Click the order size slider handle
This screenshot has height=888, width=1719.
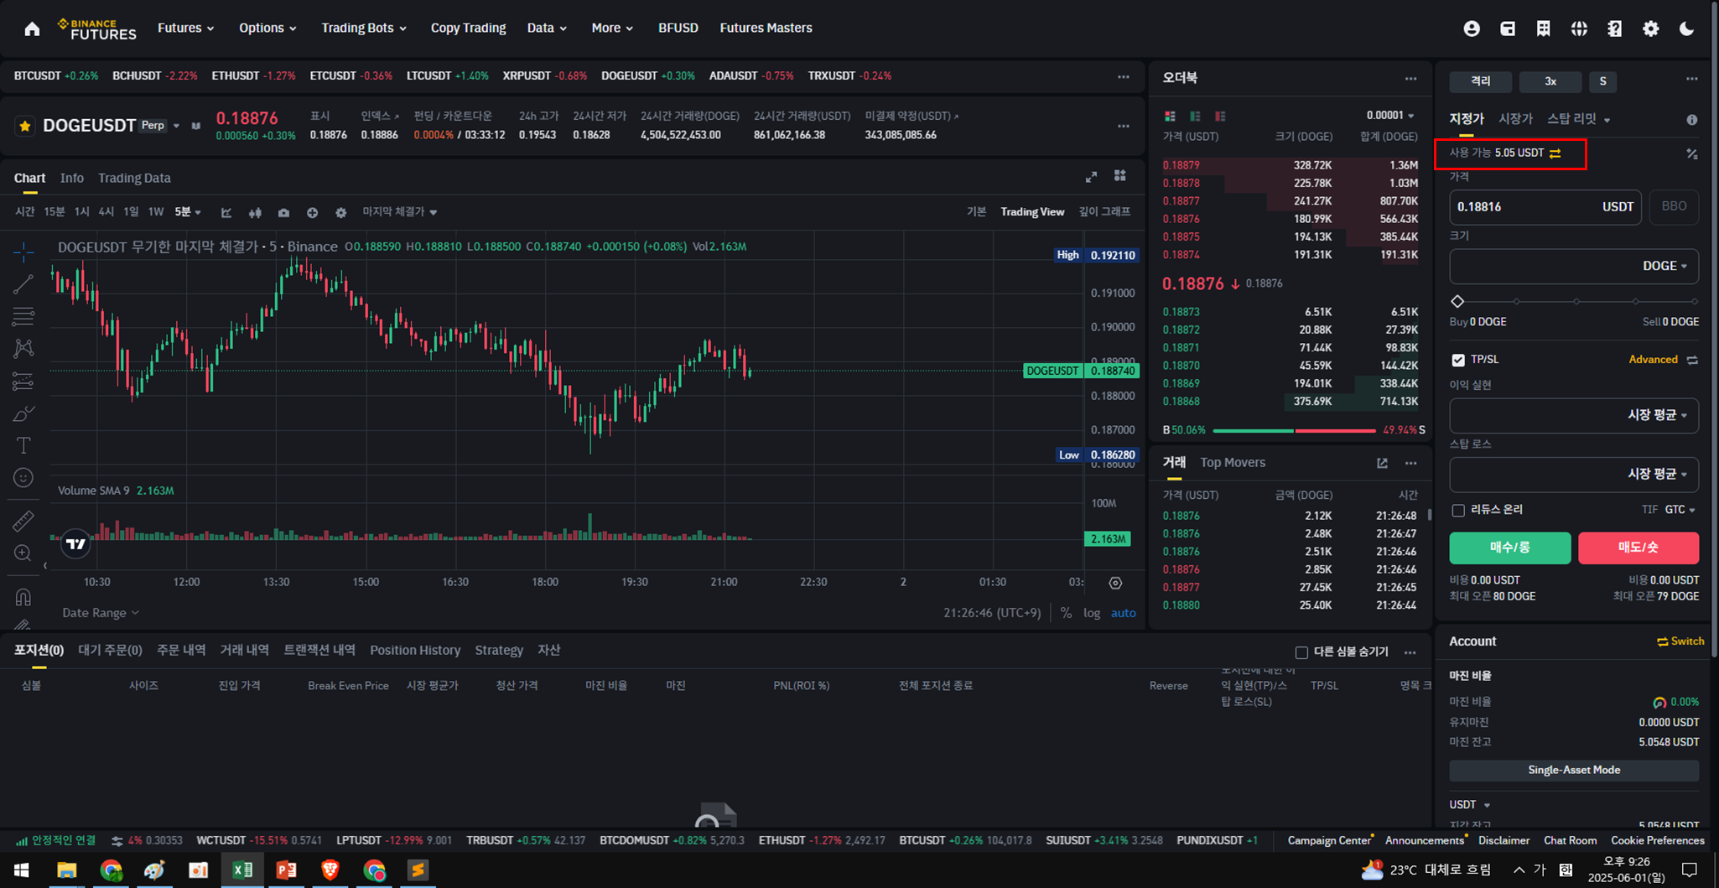1457,301
